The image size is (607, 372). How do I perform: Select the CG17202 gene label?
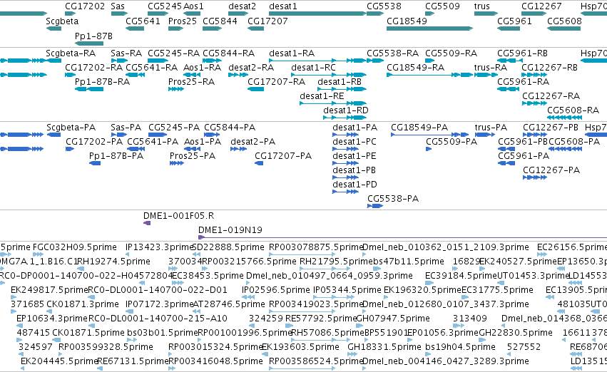coord(85,6)
